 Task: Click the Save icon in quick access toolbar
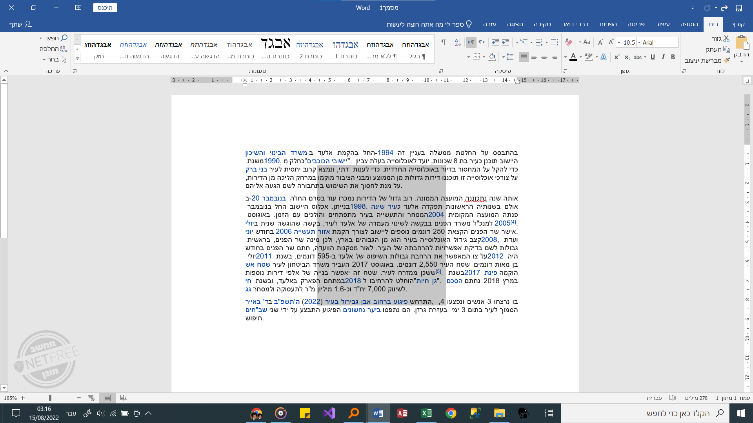739,8
